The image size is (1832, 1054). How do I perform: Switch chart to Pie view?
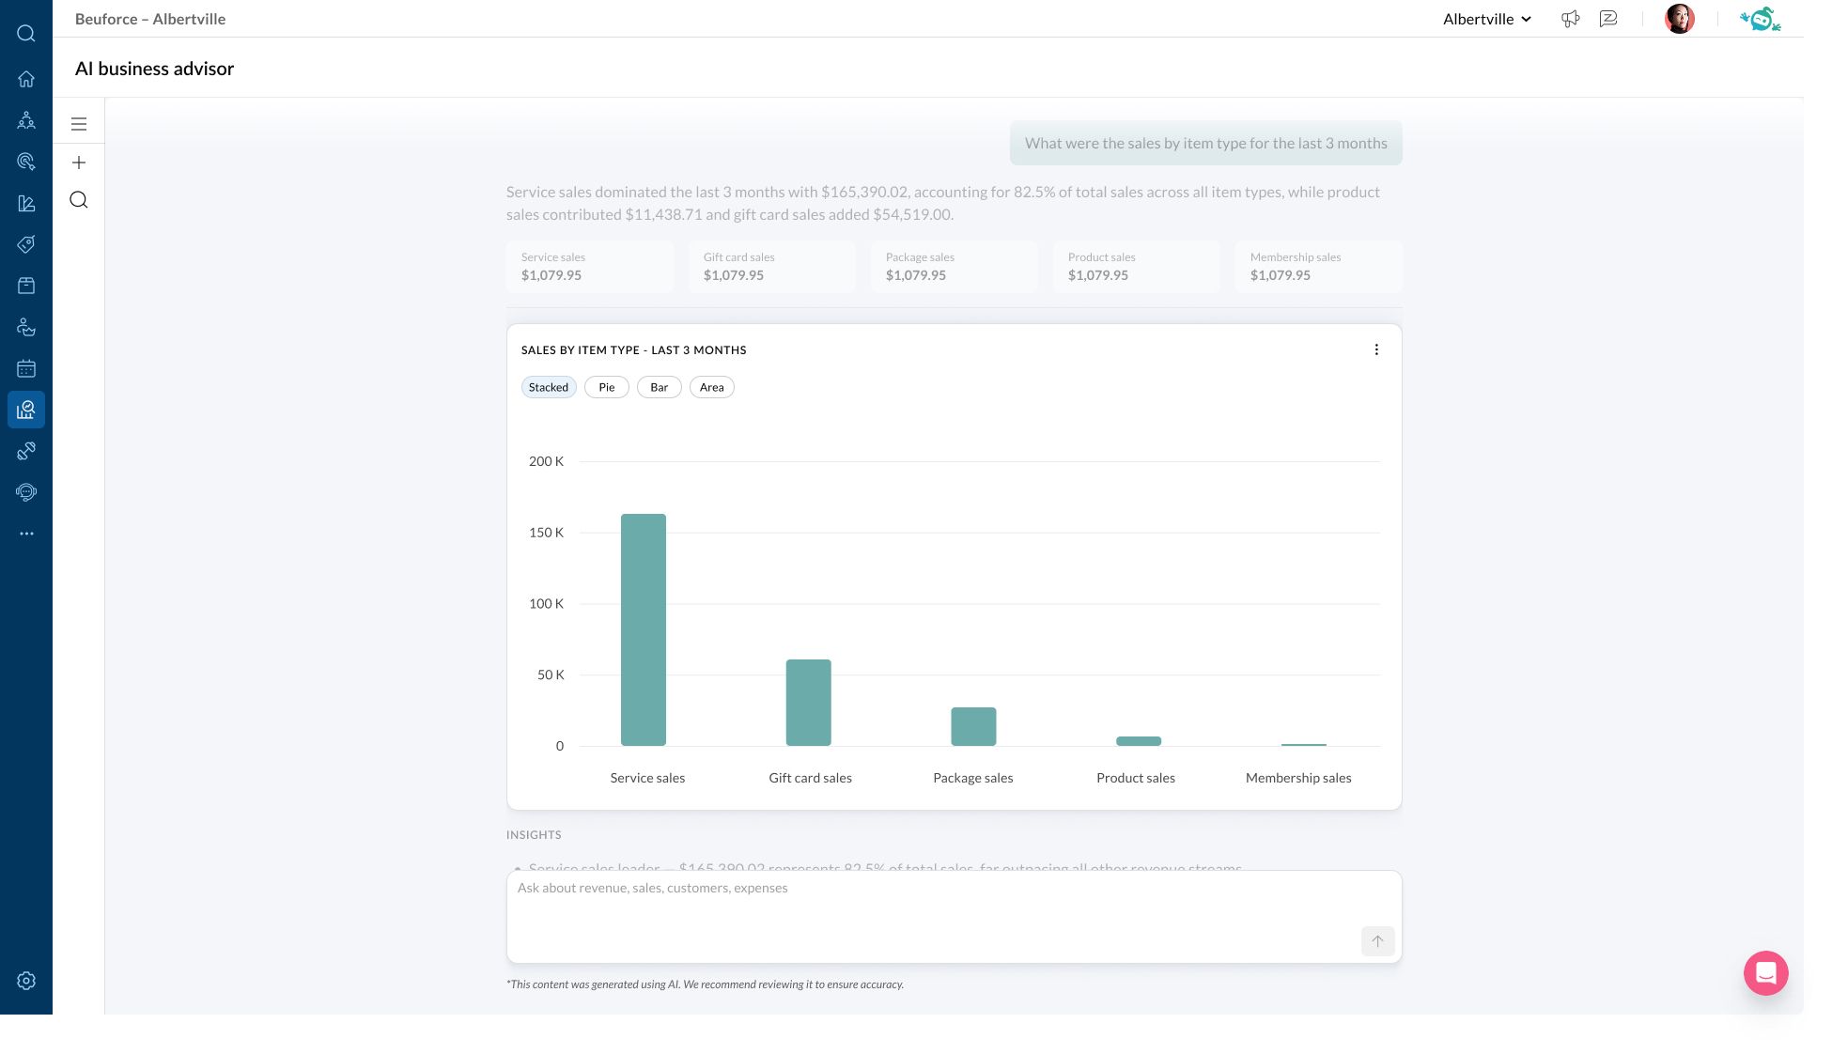[x=607, y=387]
